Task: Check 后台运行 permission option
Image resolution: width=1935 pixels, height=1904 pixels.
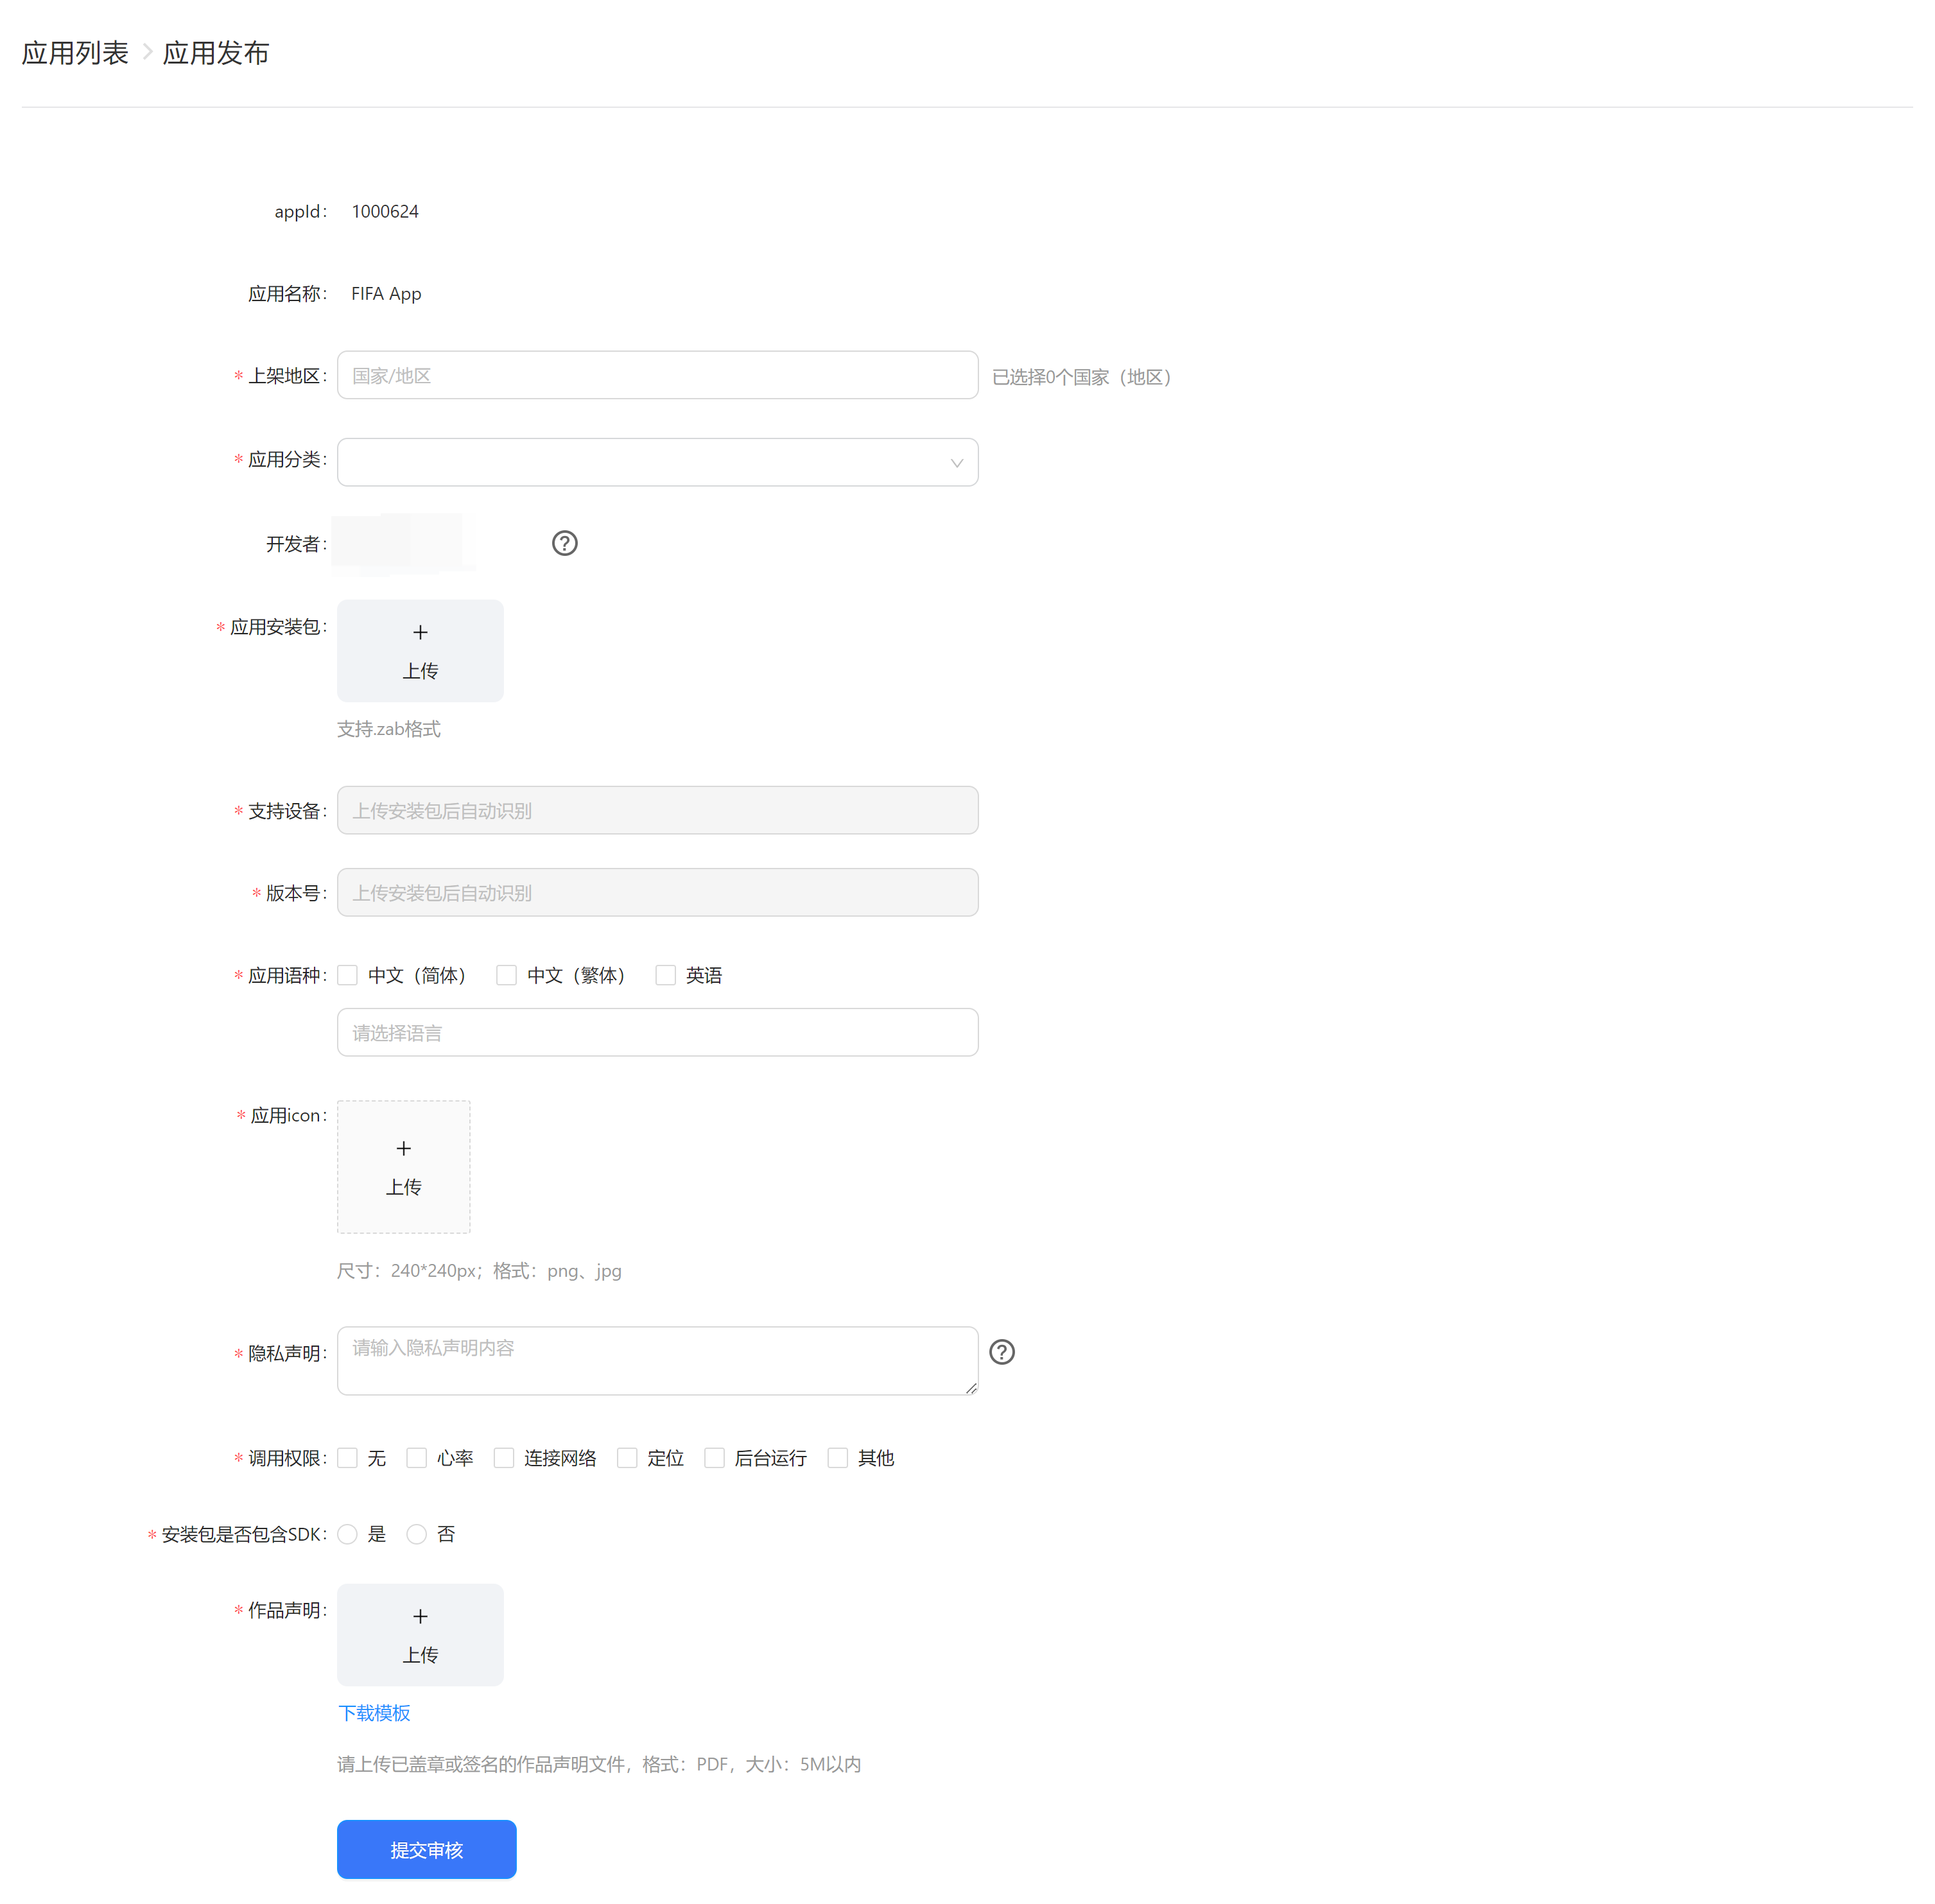Action: pos(714,1458)
